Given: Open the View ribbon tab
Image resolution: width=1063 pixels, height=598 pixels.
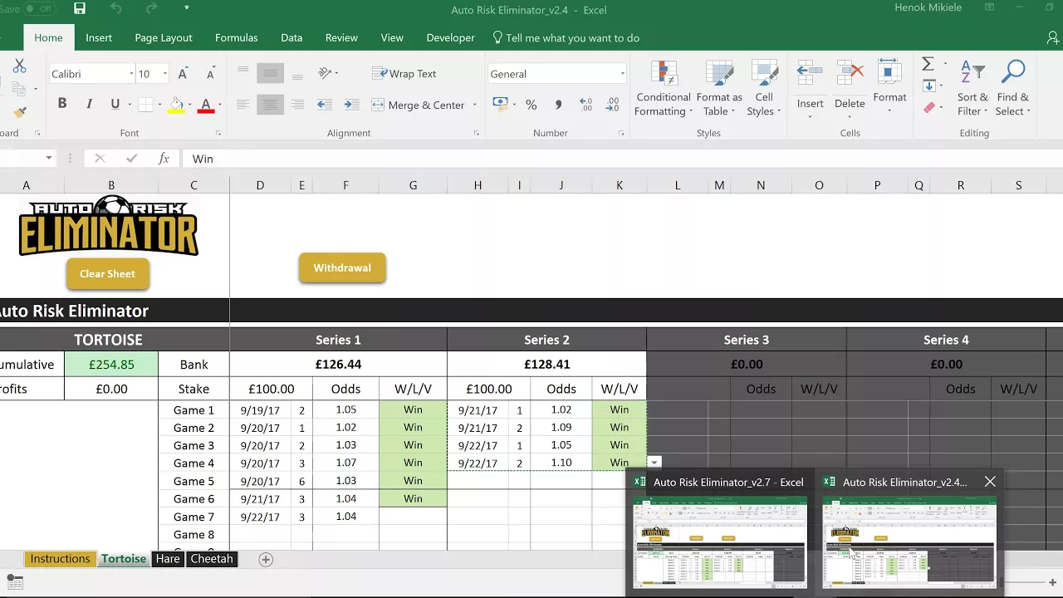Looking at the screenshot, I should (392, 38).
